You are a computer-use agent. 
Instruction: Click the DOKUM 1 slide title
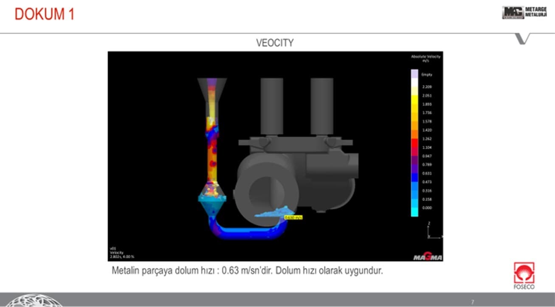(45, 14)
